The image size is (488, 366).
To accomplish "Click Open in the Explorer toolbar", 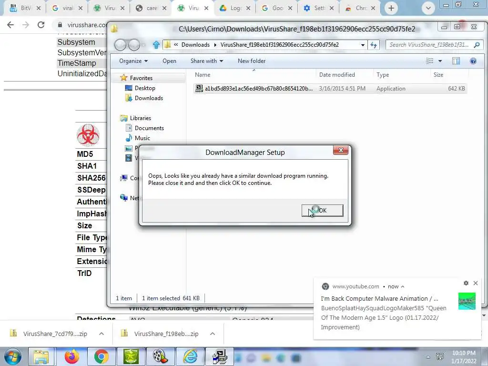I will point(169,61).
